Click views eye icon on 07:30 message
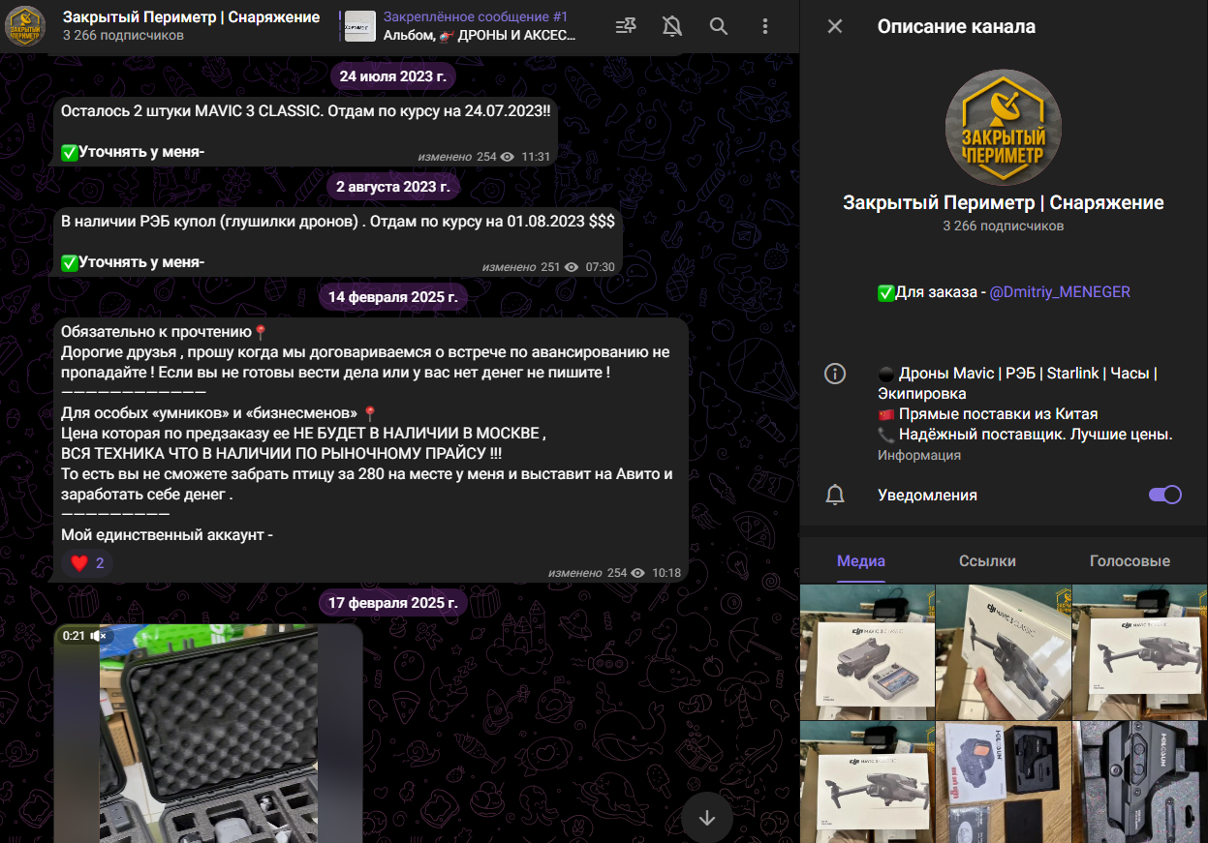Screen dimensions: 1208x843 tap(571, 267)
